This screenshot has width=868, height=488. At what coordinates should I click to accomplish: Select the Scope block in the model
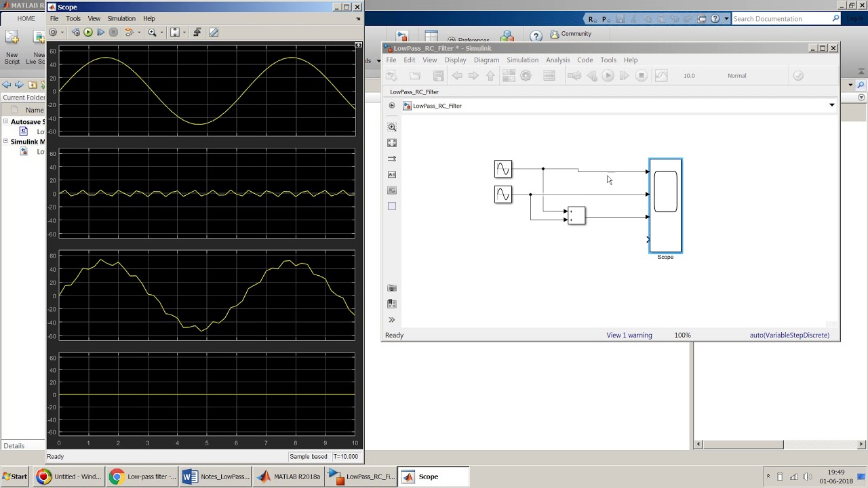click(x=665, y=205)
